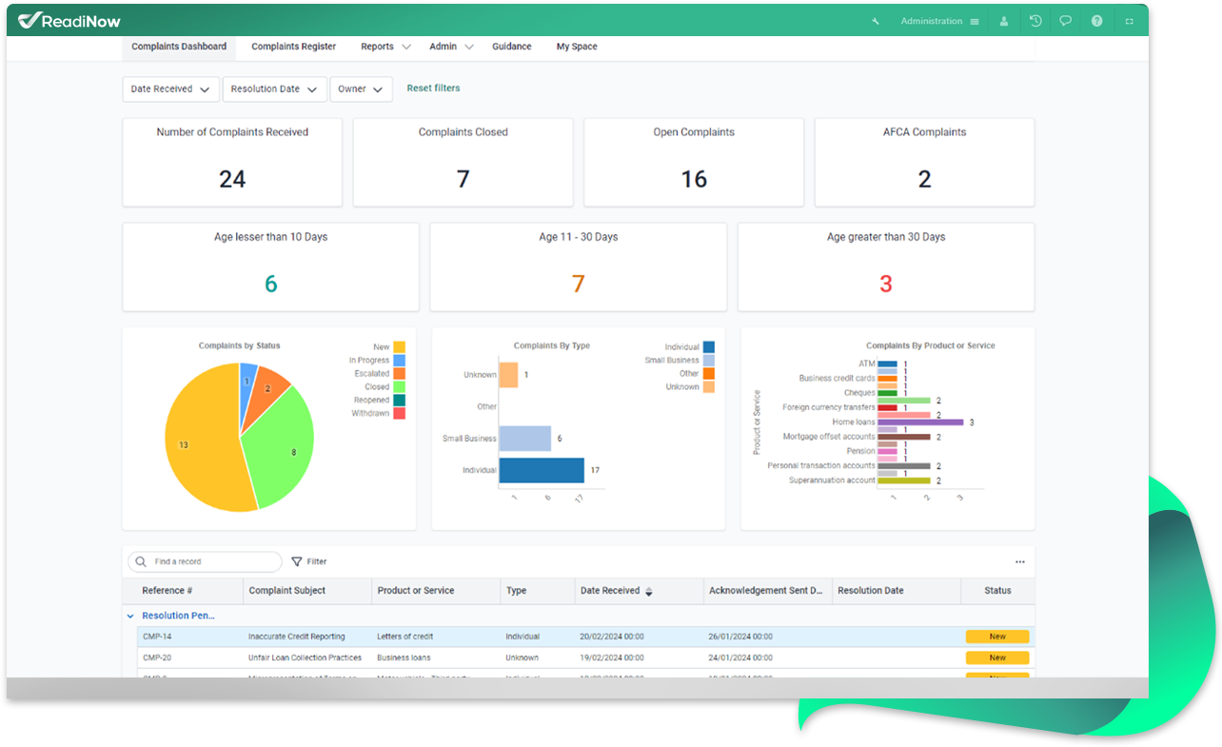This screenshot has width=1222, height=747.
Task: Switch to Complaints Dashboard tab
Action: [179, 47]
